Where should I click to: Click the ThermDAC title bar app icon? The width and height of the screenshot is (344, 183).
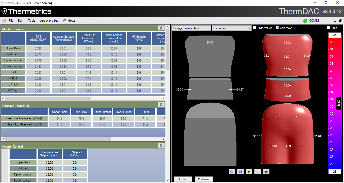coord(3,3)
